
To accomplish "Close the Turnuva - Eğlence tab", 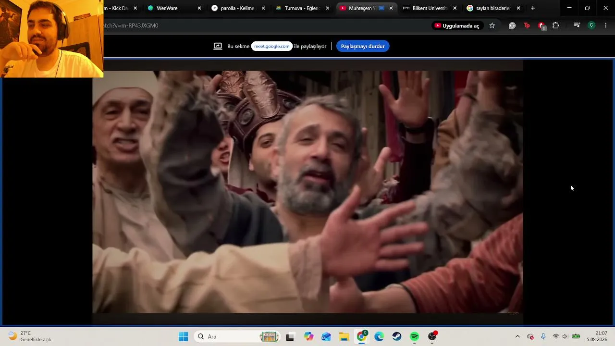I will (x=328, y=8).
